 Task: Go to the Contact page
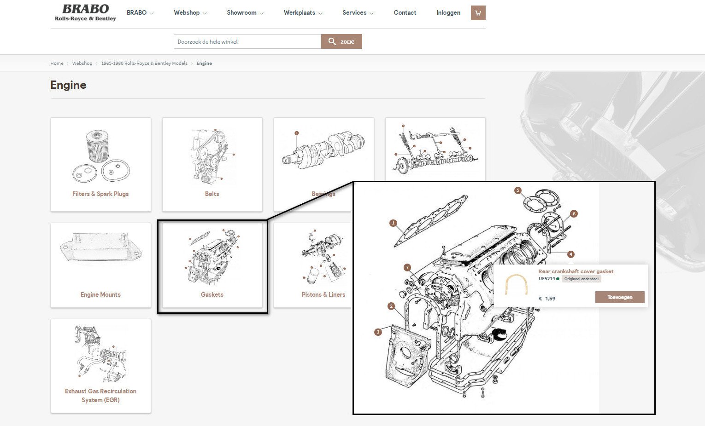(405, 13)
